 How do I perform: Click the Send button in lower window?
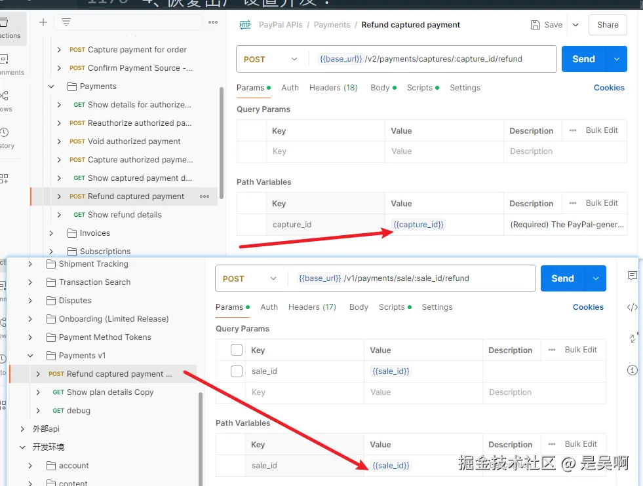click(562, 278)
